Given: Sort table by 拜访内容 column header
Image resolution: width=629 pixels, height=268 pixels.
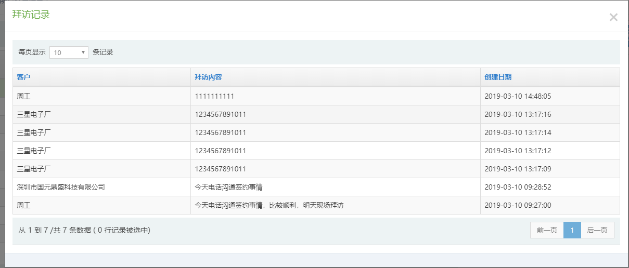Looking at the screenshot, I should tap(208, 77).
